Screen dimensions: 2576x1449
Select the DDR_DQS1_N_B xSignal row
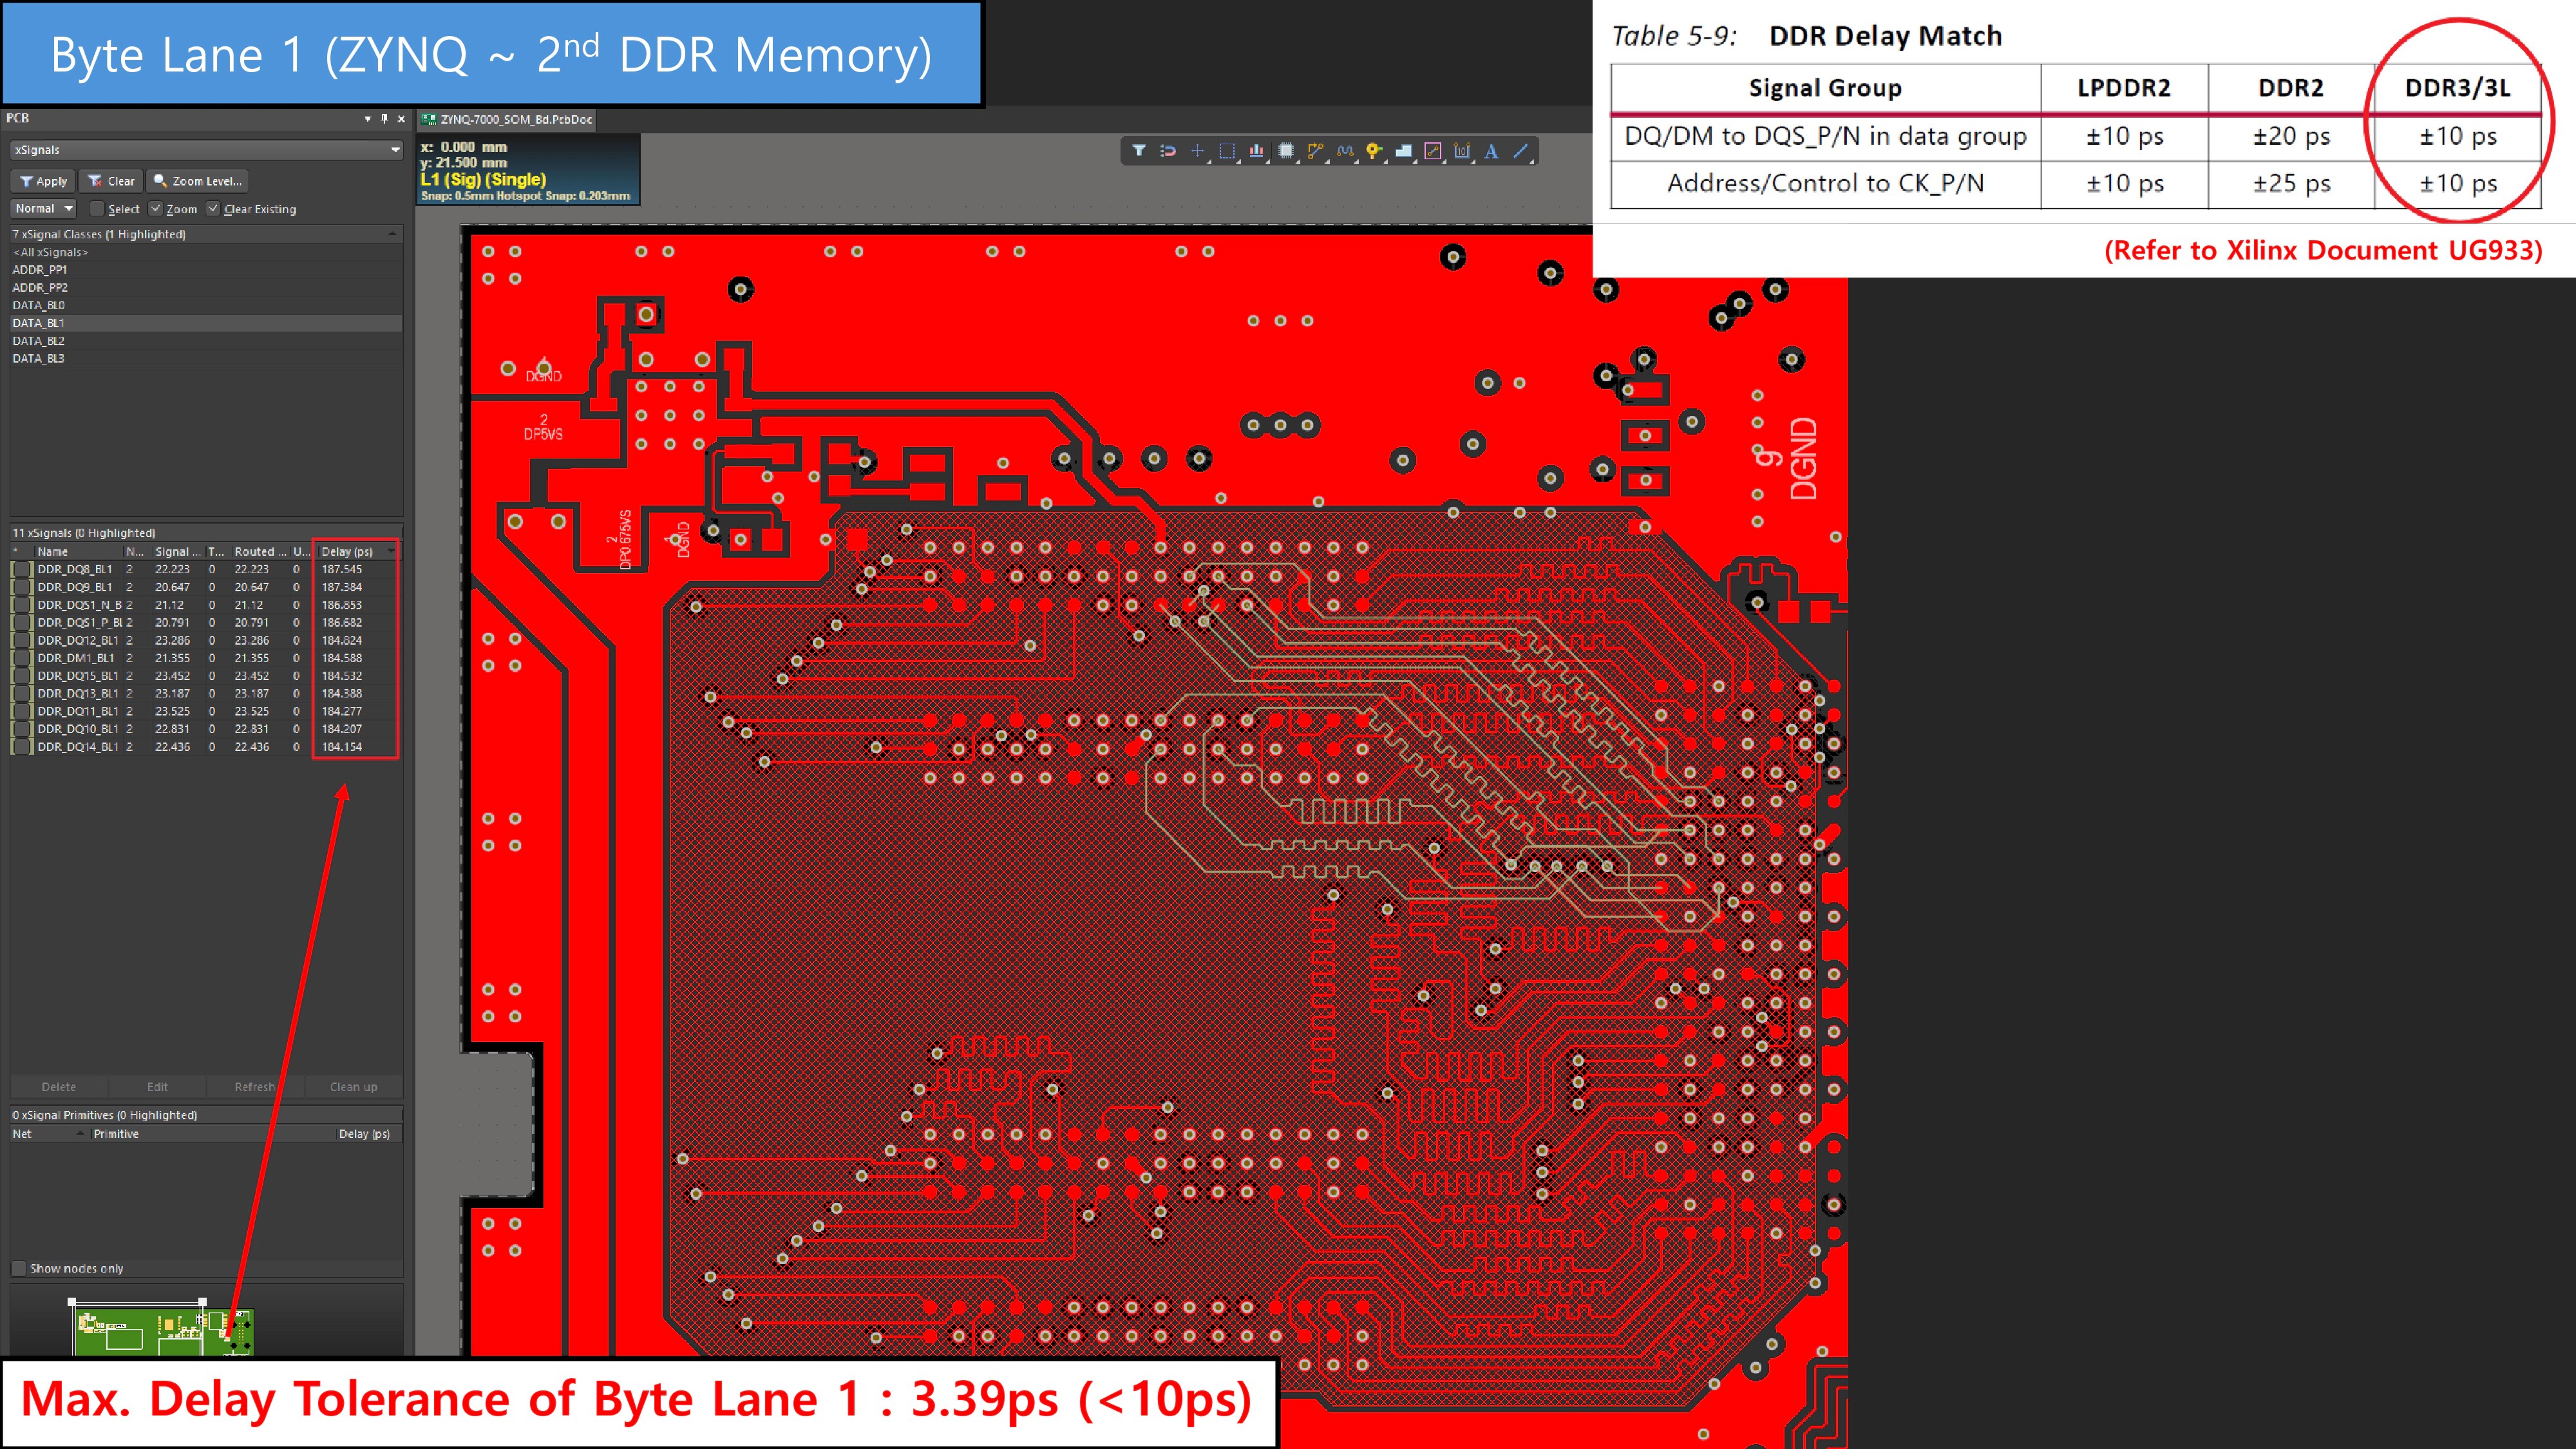206,605
